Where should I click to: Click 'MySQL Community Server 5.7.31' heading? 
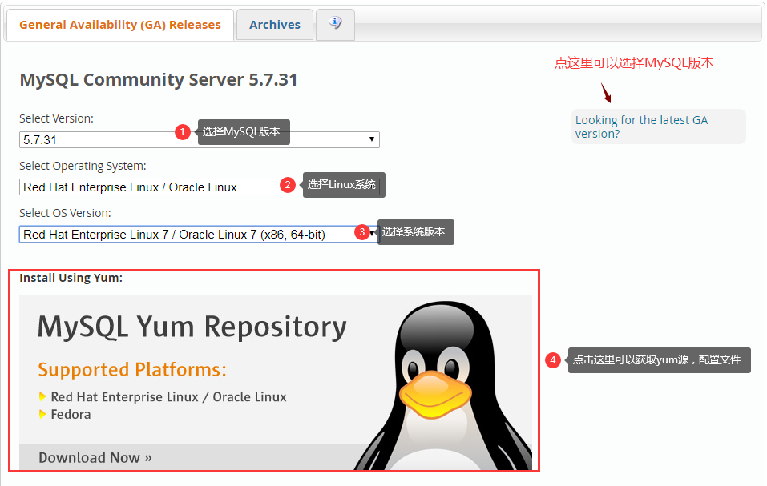click(159, 79)
